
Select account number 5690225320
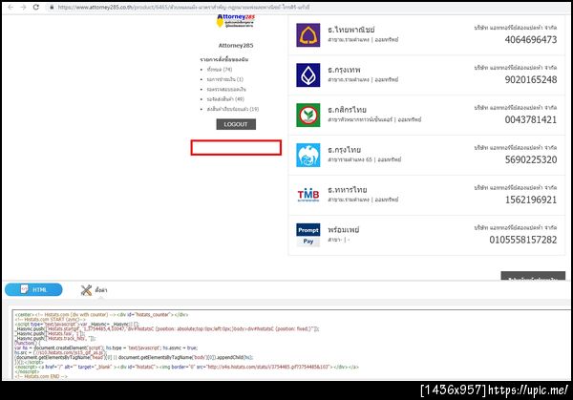531,159
